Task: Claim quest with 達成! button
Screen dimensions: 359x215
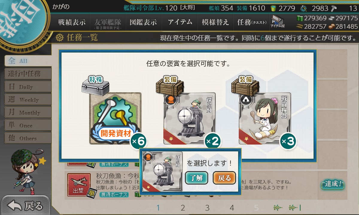Action: (x=332, y=184)
